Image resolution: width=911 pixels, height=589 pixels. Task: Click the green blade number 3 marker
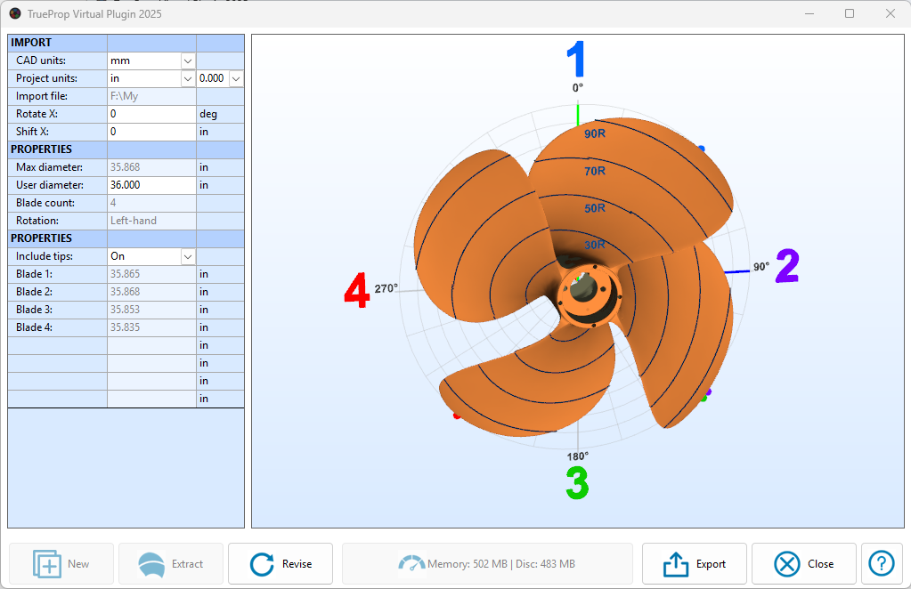(x=577, y=482)
